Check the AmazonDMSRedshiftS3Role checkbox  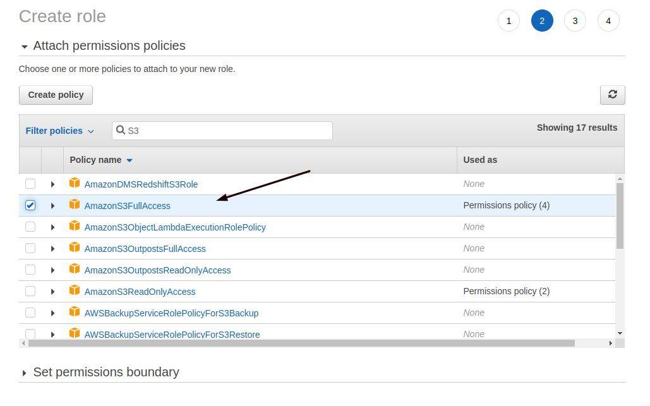click(30, 184)
